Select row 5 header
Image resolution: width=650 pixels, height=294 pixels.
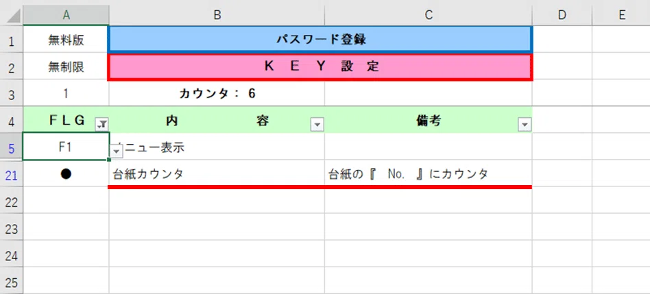click(11, 147)
